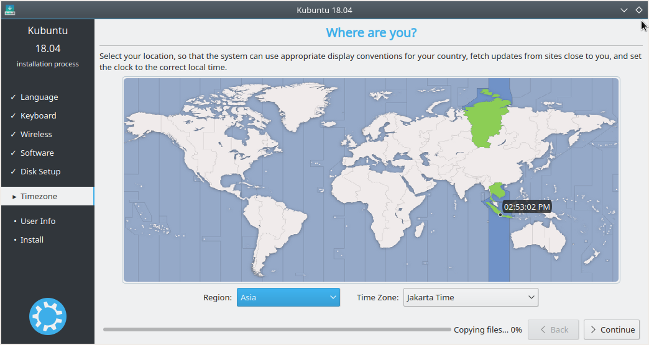Click the 'installation process' sidebar text
This screenshot has height=345, width=649.
point(48,64)
